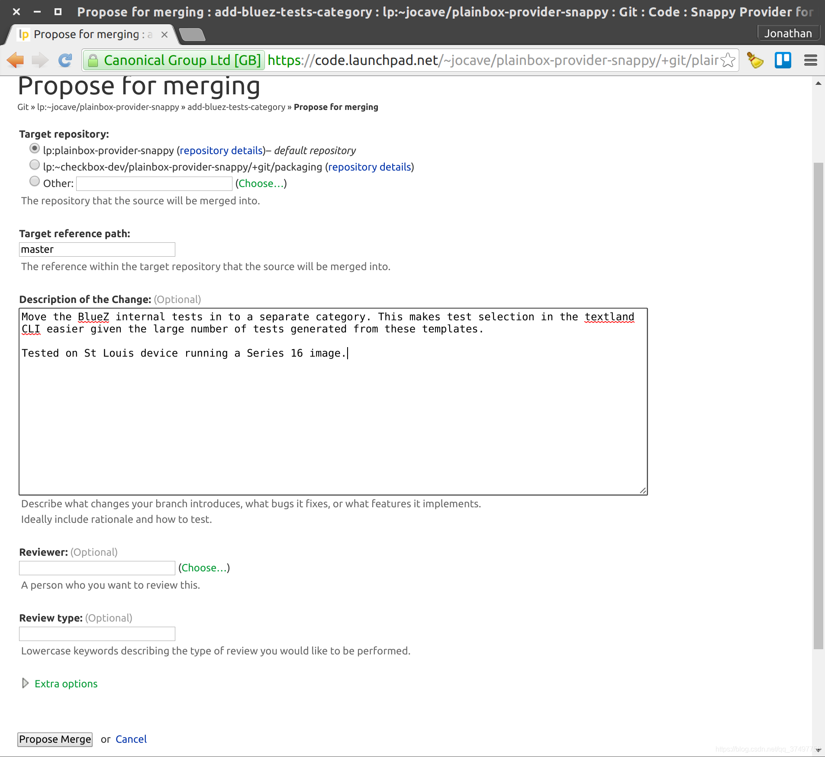Open the yellow tag extension icon

pyautogui.click(x=755, y=60)
